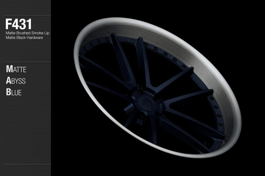Click the large bold M initial letter
This screenshot has height=176, width=265.
click(x=9, y=69)
